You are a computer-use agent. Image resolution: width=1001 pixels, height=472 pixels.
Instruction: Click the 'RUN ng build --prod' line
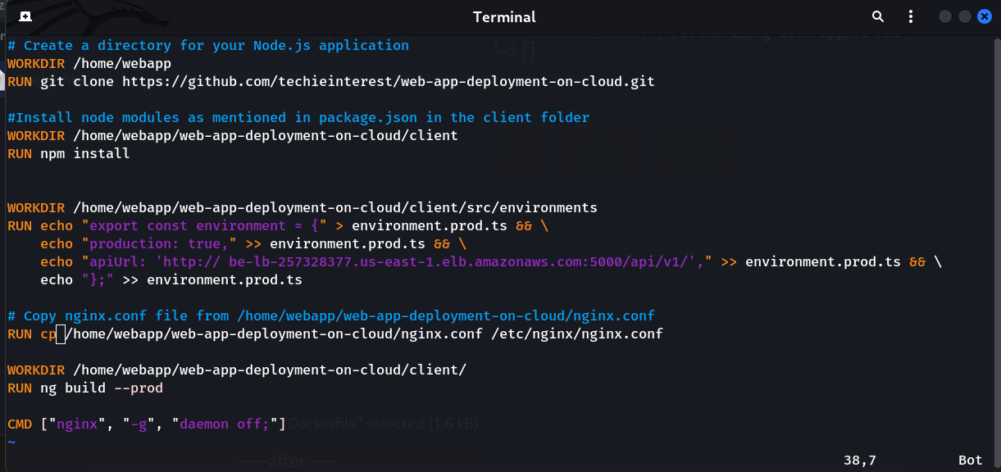(85, 388)
